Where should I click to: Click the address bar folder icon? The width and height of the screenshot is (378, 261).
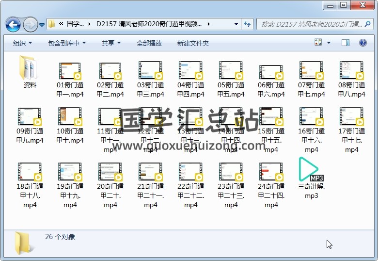pos(51,24)
